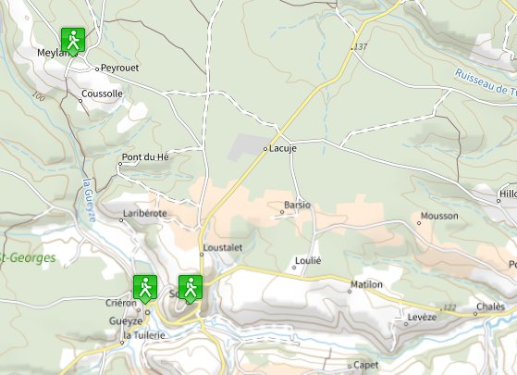The width and height of the screenshot is (517, 375).
Task: Click the Peyrouet locality label
Action: tap(119, 68)
